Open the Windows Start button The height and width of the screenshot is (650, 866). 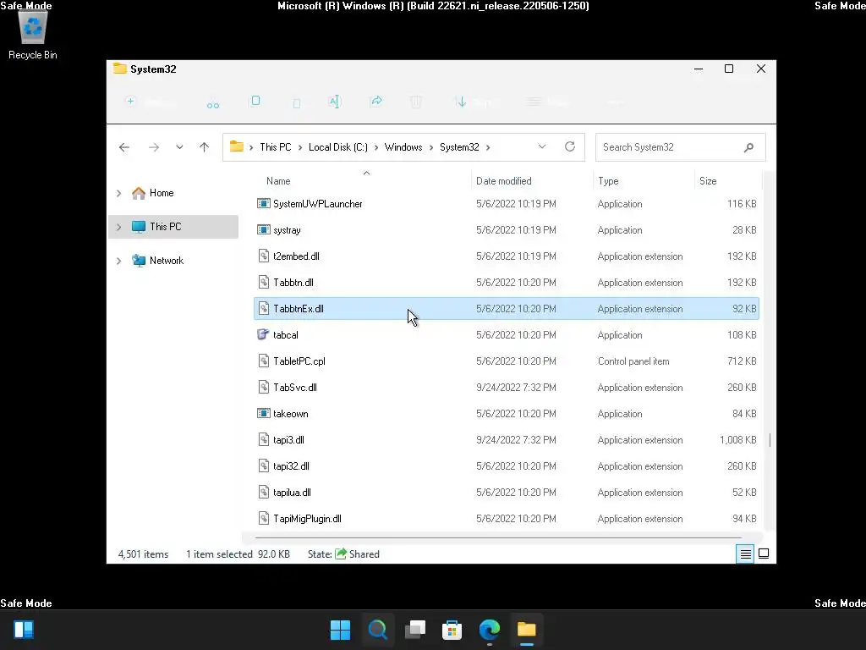pyautogui.click(x=340, y=630)
